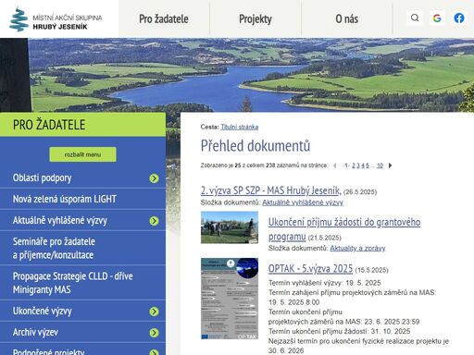This screenshot has height=355, width=474.
Task: Click the grant program event photo thumbnail
Action: coord(230,227)
